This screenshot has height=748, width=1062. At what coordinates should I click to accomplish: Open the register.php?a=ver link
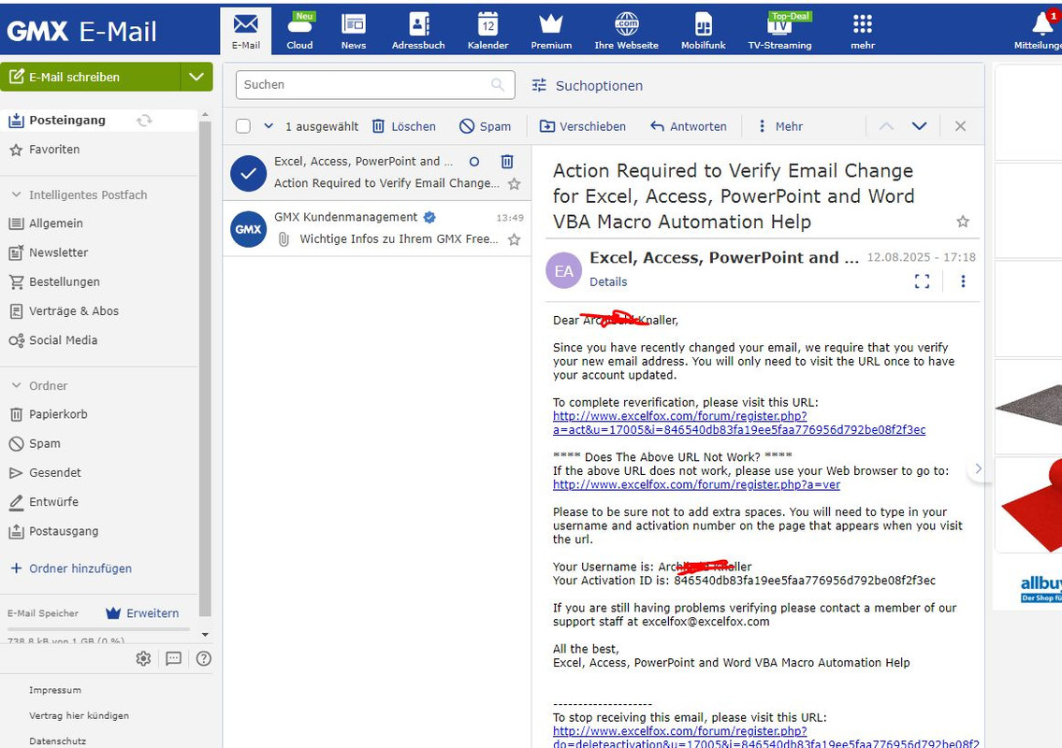[x=696, y=484]
